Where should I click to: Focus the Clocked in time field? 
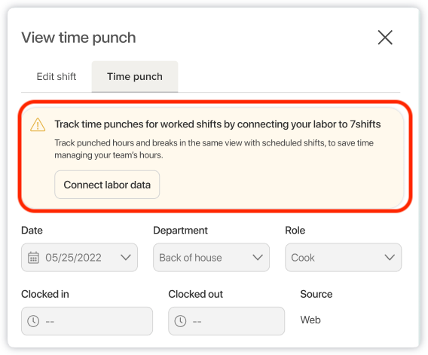(87, 321)
